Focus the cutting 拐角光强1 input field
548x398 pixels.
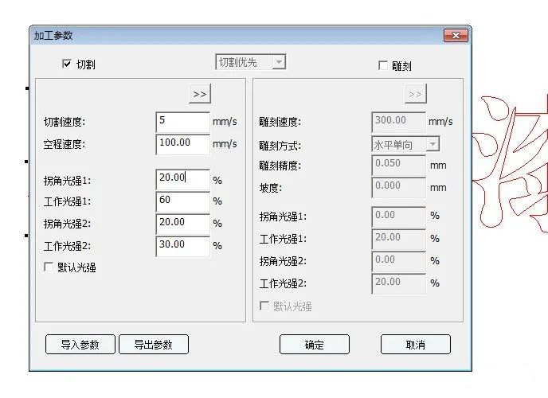(x=182, y=178)
